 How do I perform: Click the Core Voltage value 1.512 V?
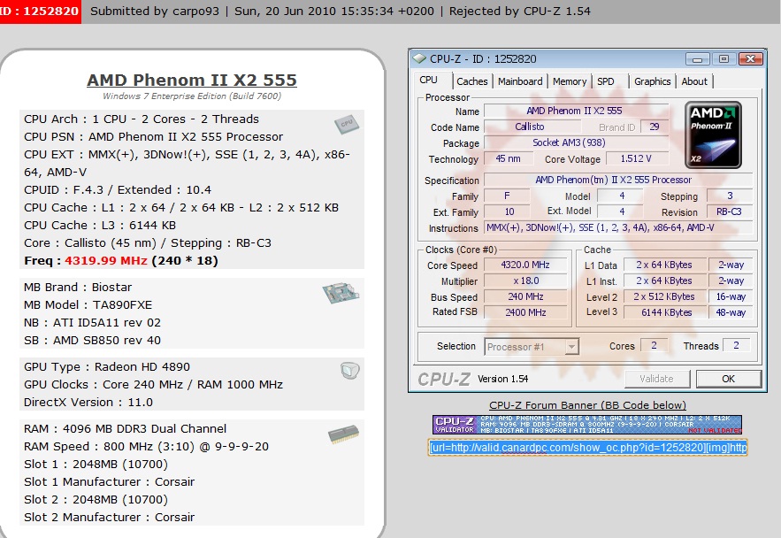pyautogui.click(x=636, y=158)
